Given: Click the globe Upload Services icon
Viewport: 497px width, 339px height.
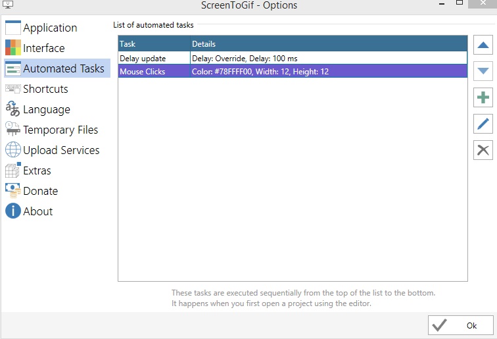Looking at the screenshot, I should coord(13,149).
